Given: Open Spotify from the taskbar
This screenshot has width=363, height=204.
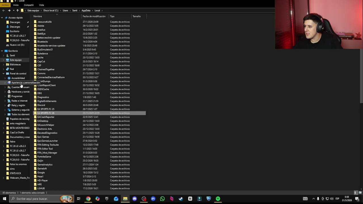Looking at the screenshot, I should click(x=218, y=199).
